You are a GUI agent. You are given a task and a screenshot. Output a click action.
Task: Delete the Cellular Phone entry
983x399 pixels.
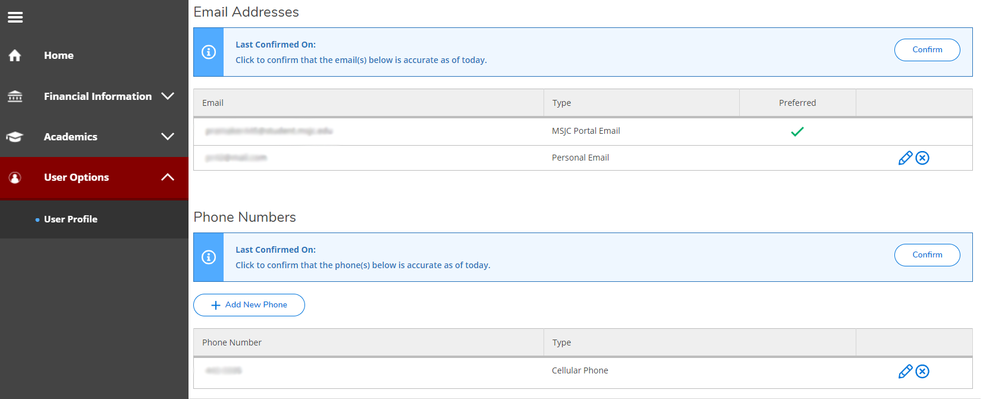tap(922, 371)
